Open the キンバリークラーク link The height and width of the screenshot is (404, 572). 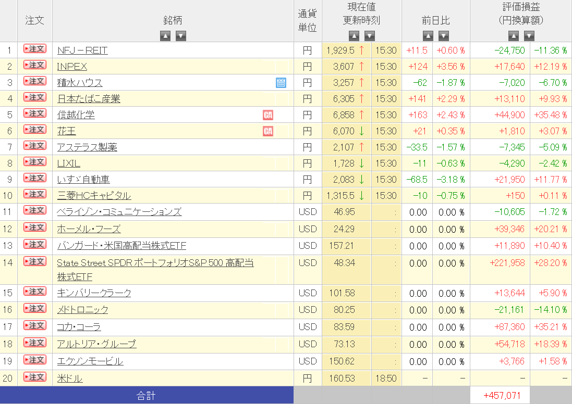pyautogui.click(x=94, y=293)
